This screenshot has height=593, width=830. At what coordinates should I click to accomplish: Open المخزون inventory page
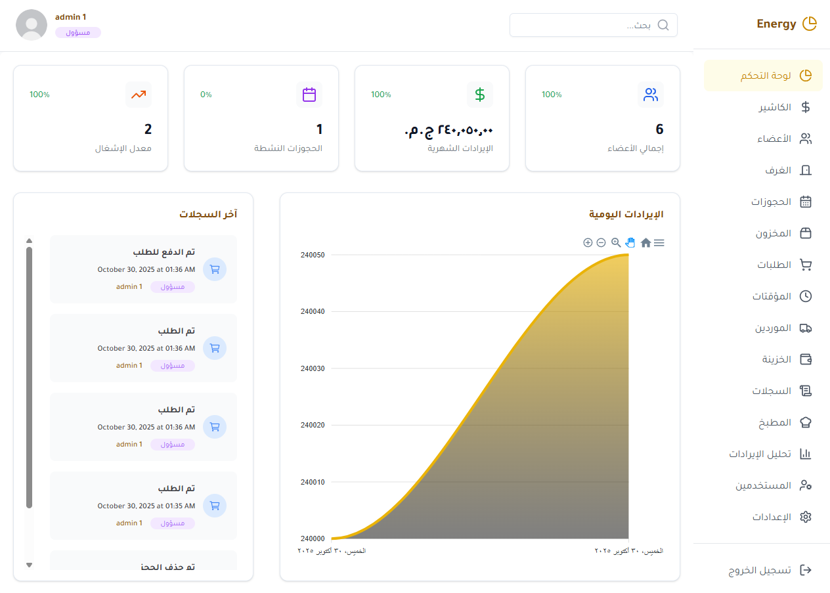[773, 233]
